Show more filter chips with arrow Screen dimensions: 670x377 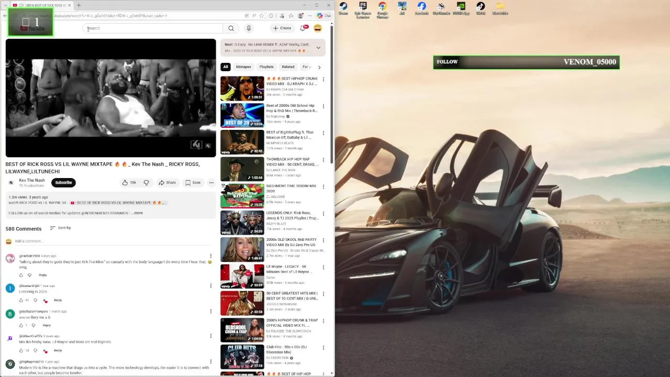pos(319,67)
